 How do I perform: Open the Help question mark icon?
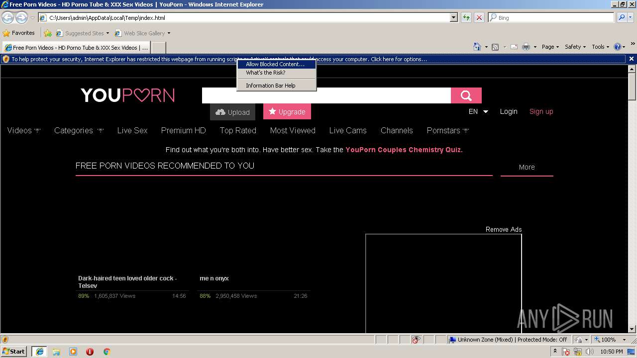[x=618, y=47]
